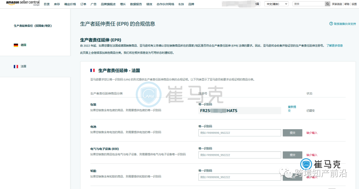Open the 数据报告 menu

tap(136, 4)
